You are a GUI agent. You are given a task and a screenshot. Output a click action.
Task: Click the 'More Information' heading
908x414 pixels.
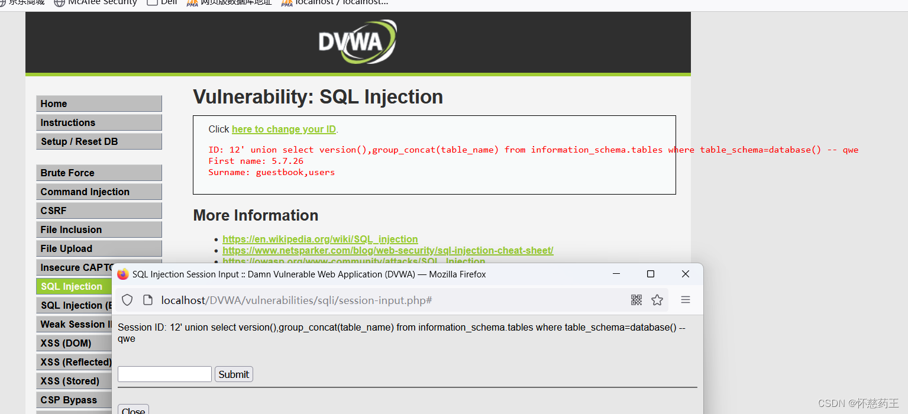coord(256,215)
